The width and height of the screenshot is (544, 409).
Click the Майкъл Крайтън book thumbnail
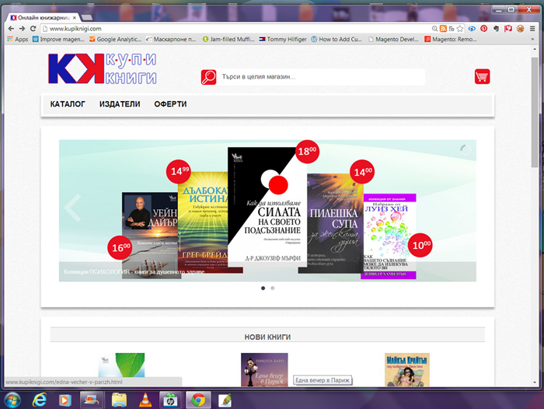(x=407, y=369)
